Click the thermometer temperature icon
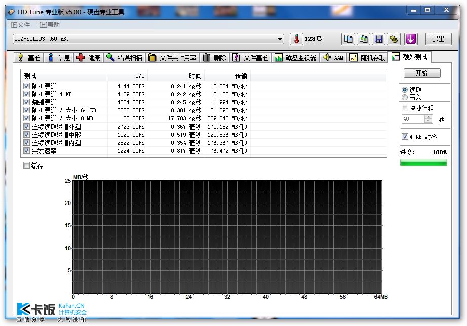Screen dimensions: 467x326 click(296, 39)
